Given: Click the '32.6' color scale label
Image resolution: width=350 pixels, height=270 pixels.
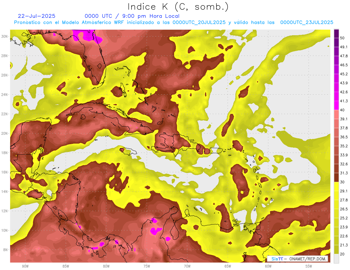Looking at the screenshot, I should click(x=344, y=164).
